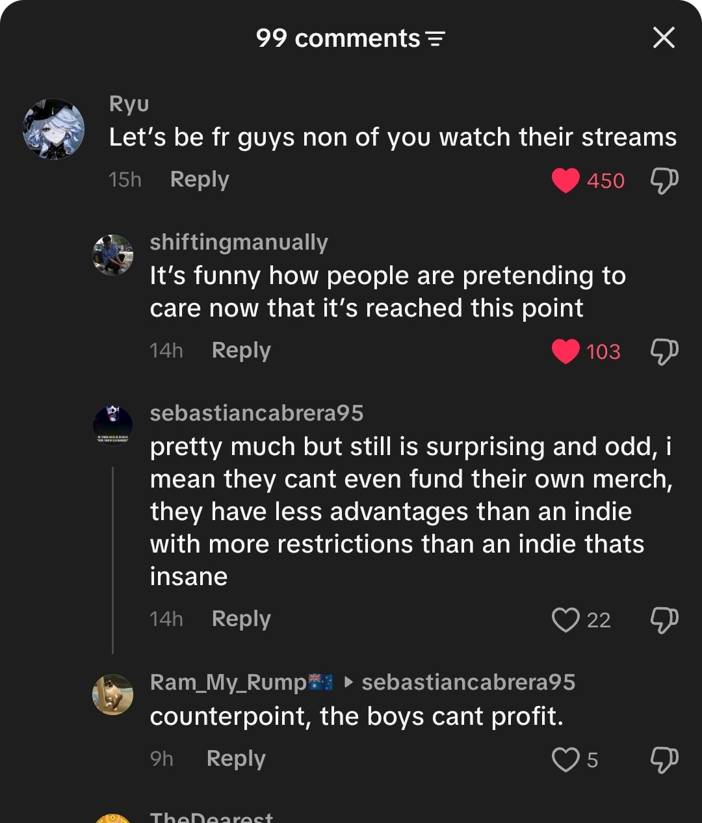702x823 pixels.
Task: Unlike Ryu's comment with the red heart
Action: point(565,180)
